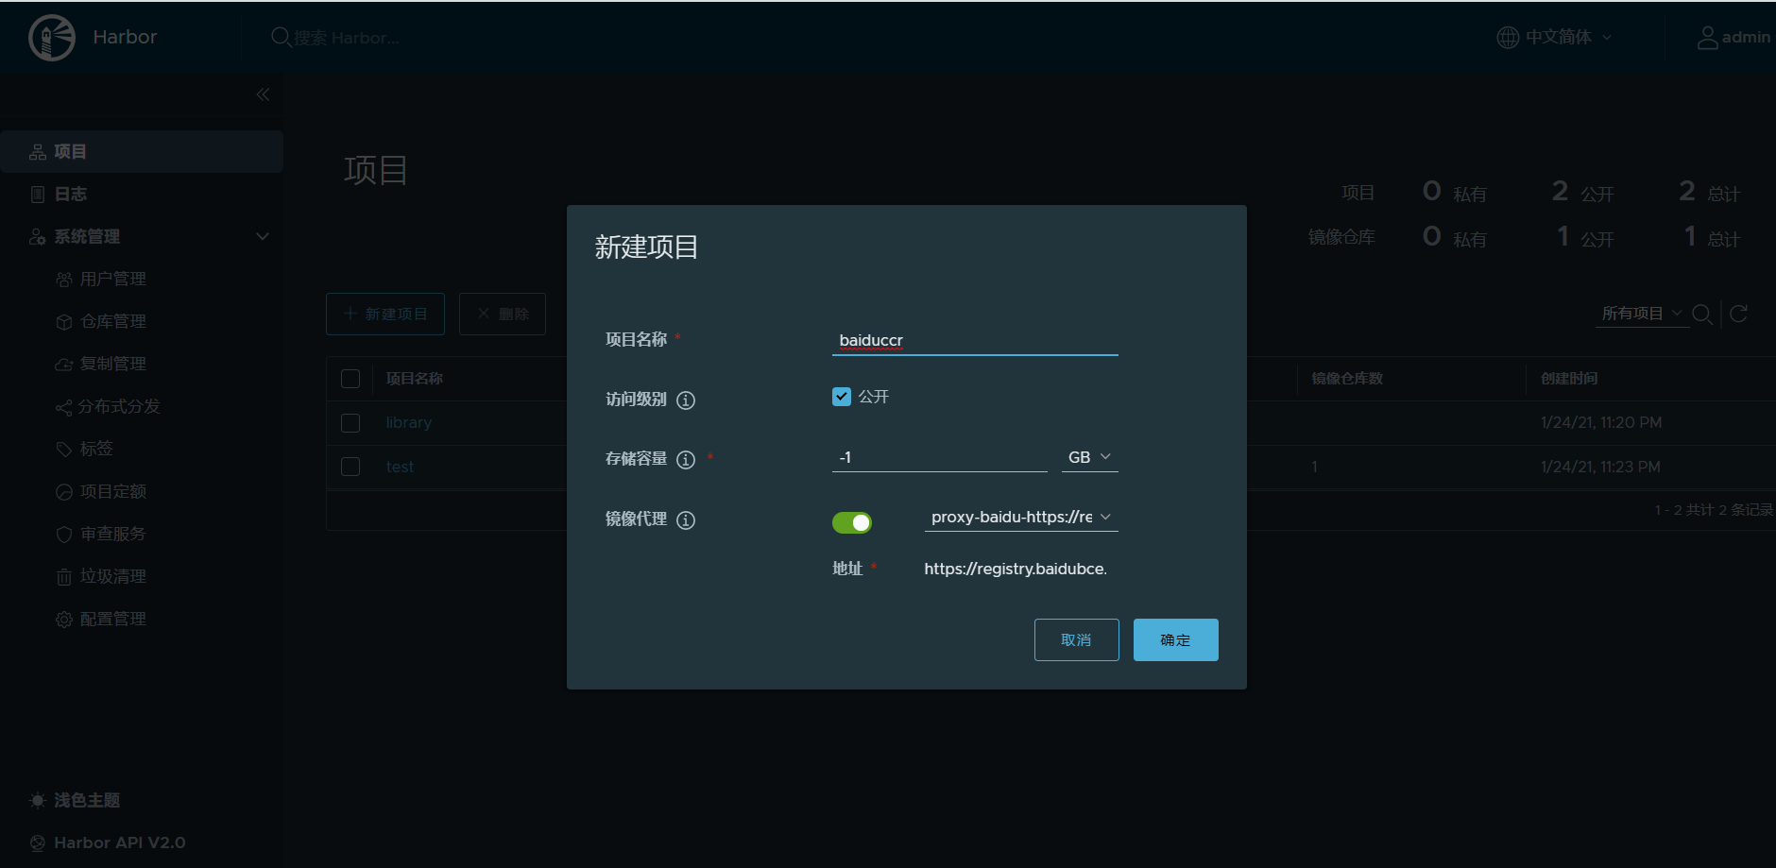
Task: Open the library project link
Action: pos(409,423)
